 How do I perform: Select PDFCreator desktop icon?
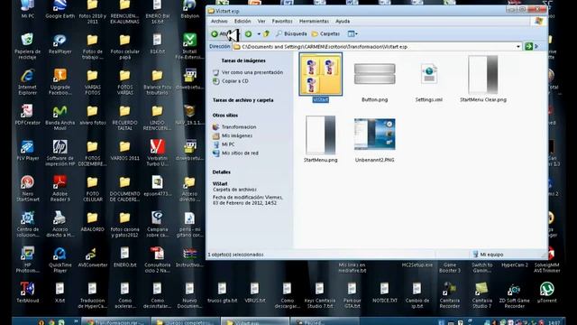(x=28, y=115)
